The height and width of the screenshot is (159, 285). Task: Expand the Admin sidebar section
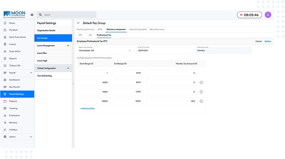[x=31, y=137]
